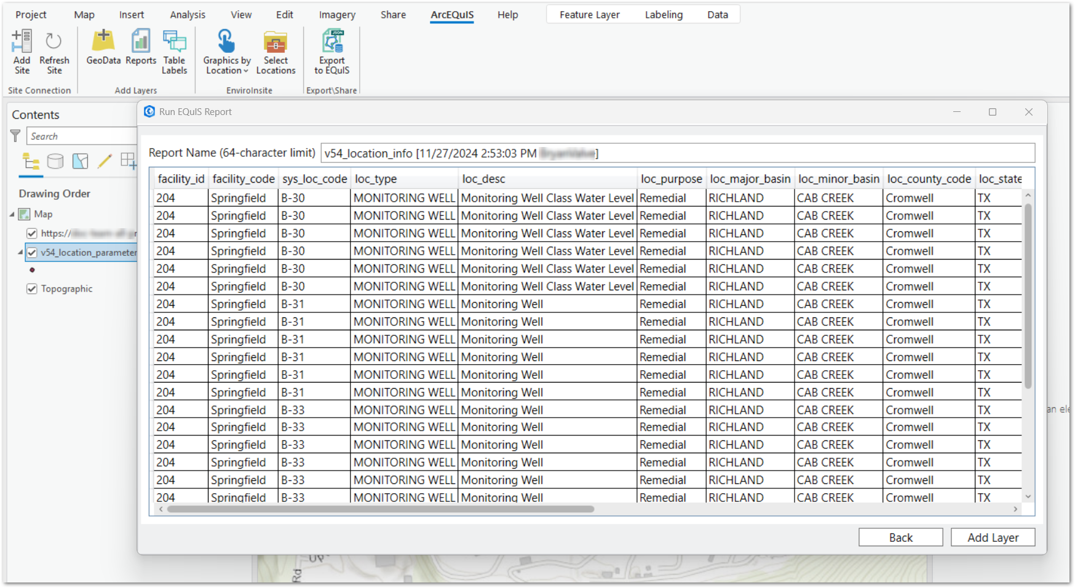This screenshot has height=588, width=1075.
Task: Collapse the Map tree node
Action: click(x=12, y=214)
